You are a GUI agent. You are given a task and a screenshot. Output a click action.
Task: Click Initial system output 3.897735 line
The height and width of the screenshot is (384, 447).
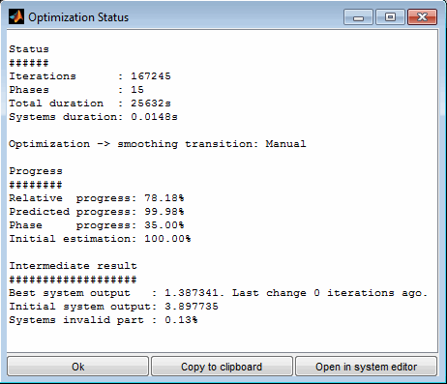coord(113,307)
